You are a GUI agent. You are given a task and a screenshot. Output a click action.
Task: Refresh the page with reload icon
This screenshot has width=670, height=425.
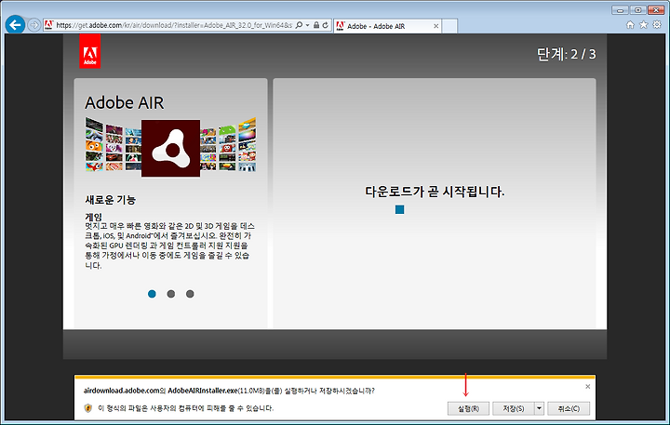(x=325, y=25)
